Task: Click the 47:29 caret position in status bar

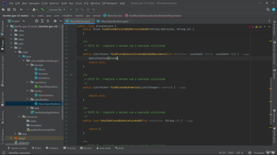Action: click(222, 153)
